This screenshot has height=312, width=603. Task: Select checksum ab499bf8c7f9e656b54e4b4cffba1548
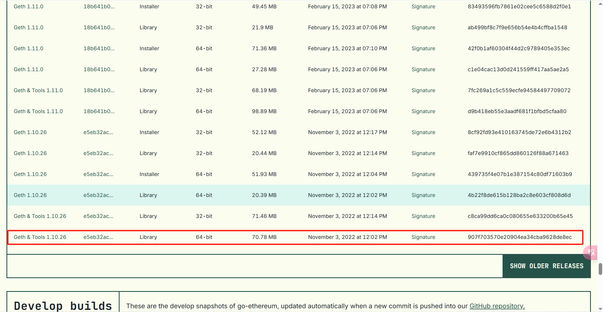[517, 27]
